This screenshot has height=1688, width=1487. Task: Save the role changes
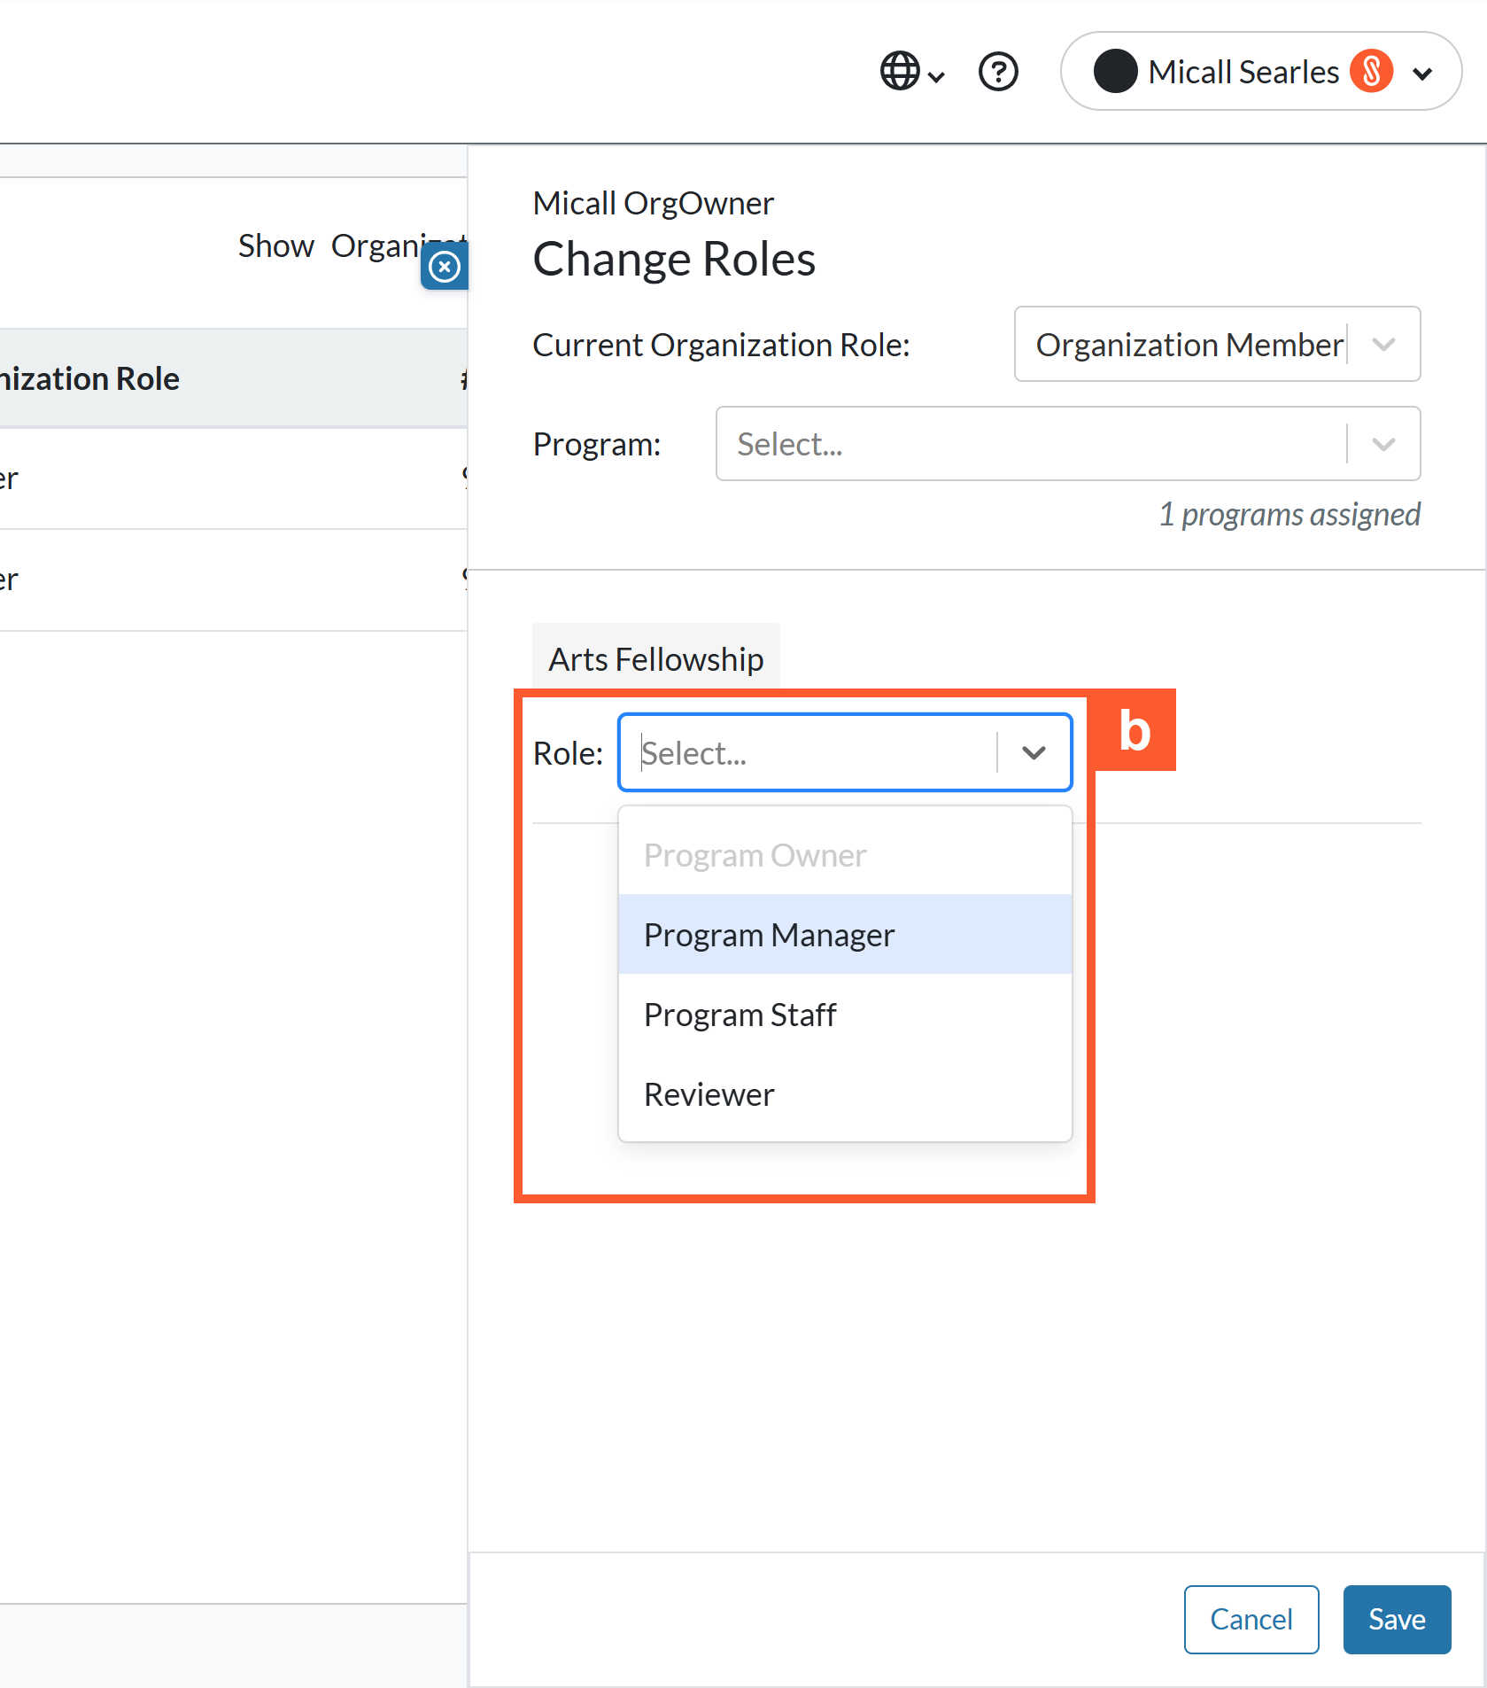[1397, 1620]
